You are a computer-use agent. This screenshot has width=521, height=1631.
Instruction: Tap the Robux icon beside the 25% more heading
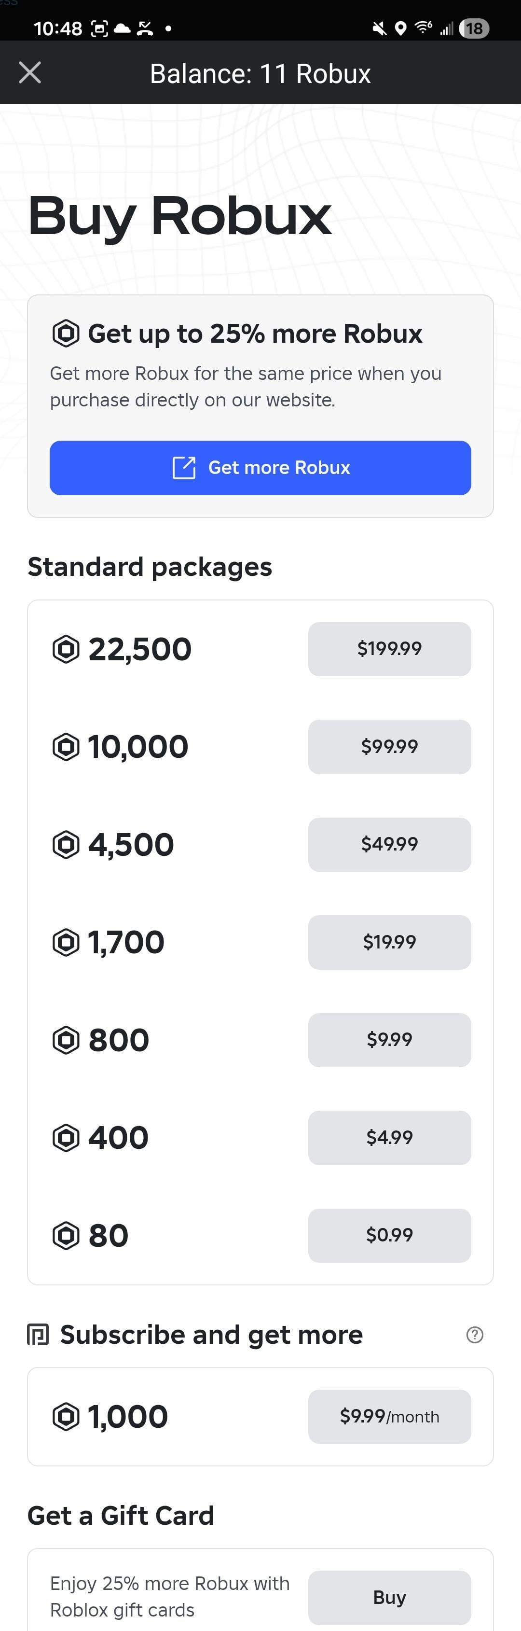tap(66, 333)
